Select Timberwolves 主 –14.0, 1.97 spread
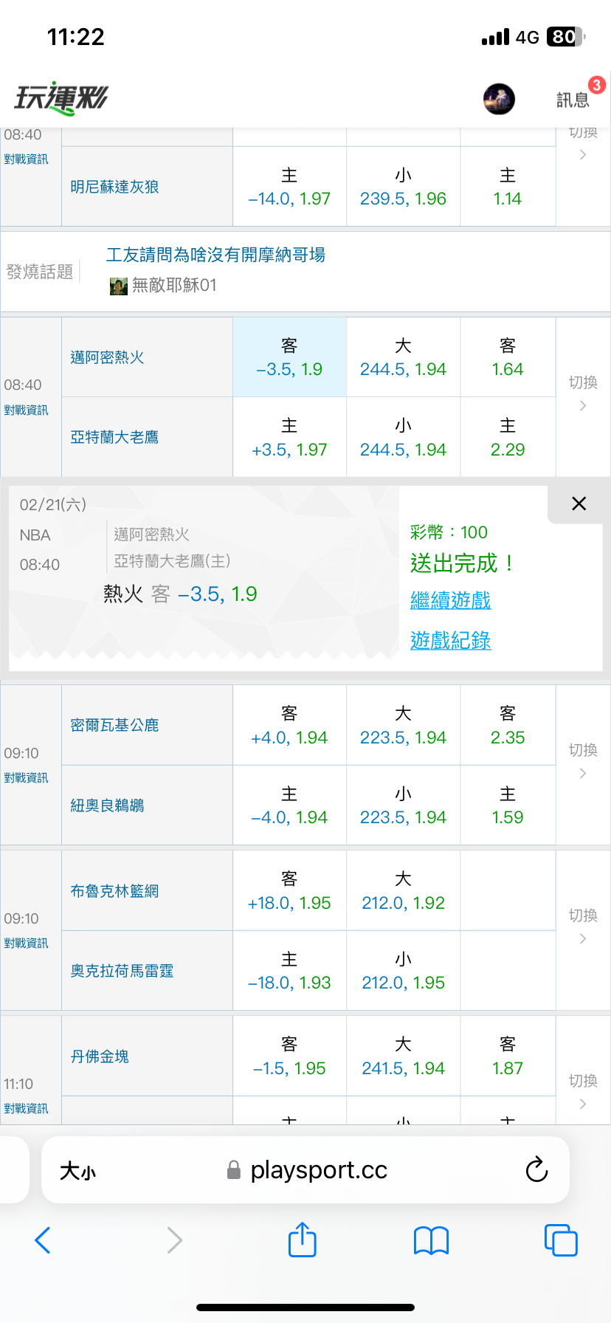 [x=289, y=187]
